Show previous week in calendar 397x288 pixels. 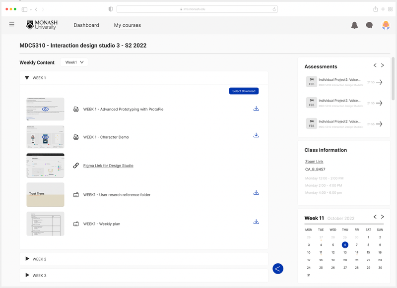pyautogui.click(x=375, y=217)
